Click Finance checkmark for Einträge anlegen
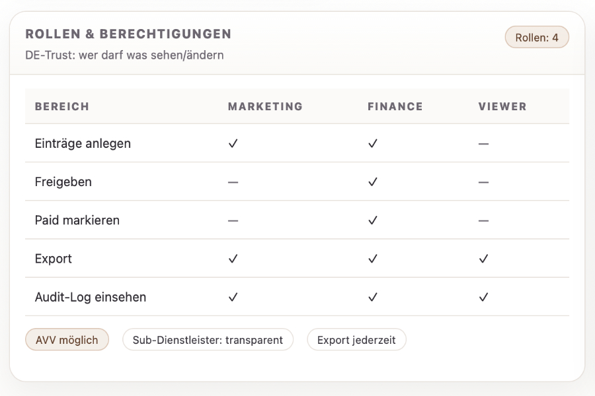This screenshot has height=396, width=595. coord(373,143)
